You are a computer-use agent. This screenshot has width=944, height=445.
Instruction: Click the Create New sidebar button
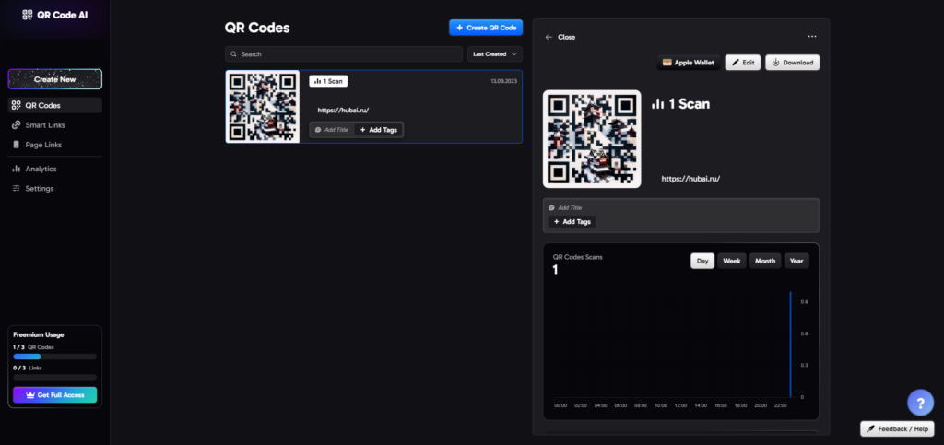(54, 79)
